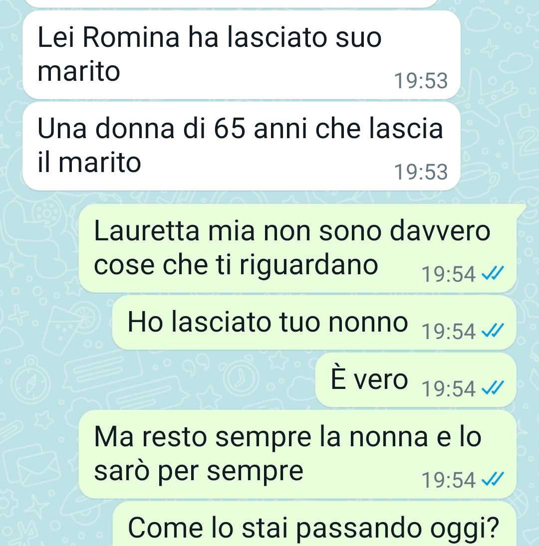
Task: Tap the 19:54 timestamp on 'sarò per sempre'
Action: (448, 480)
